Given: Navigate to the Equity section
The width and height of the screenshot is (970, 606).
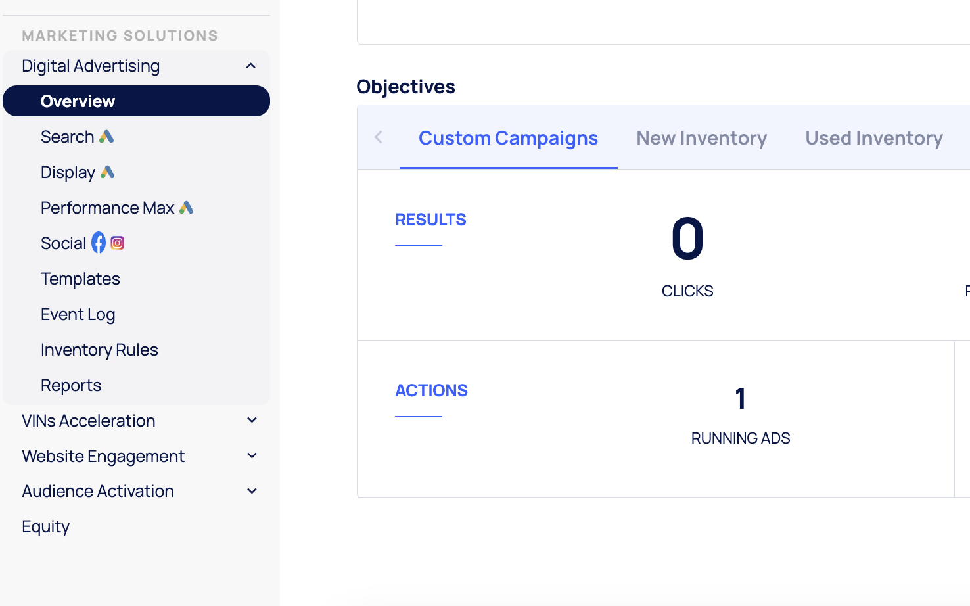Looking at the screenshot, I should point(45,526).
